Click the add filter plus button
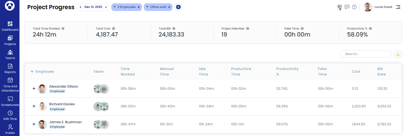 (x=178, y=7)
